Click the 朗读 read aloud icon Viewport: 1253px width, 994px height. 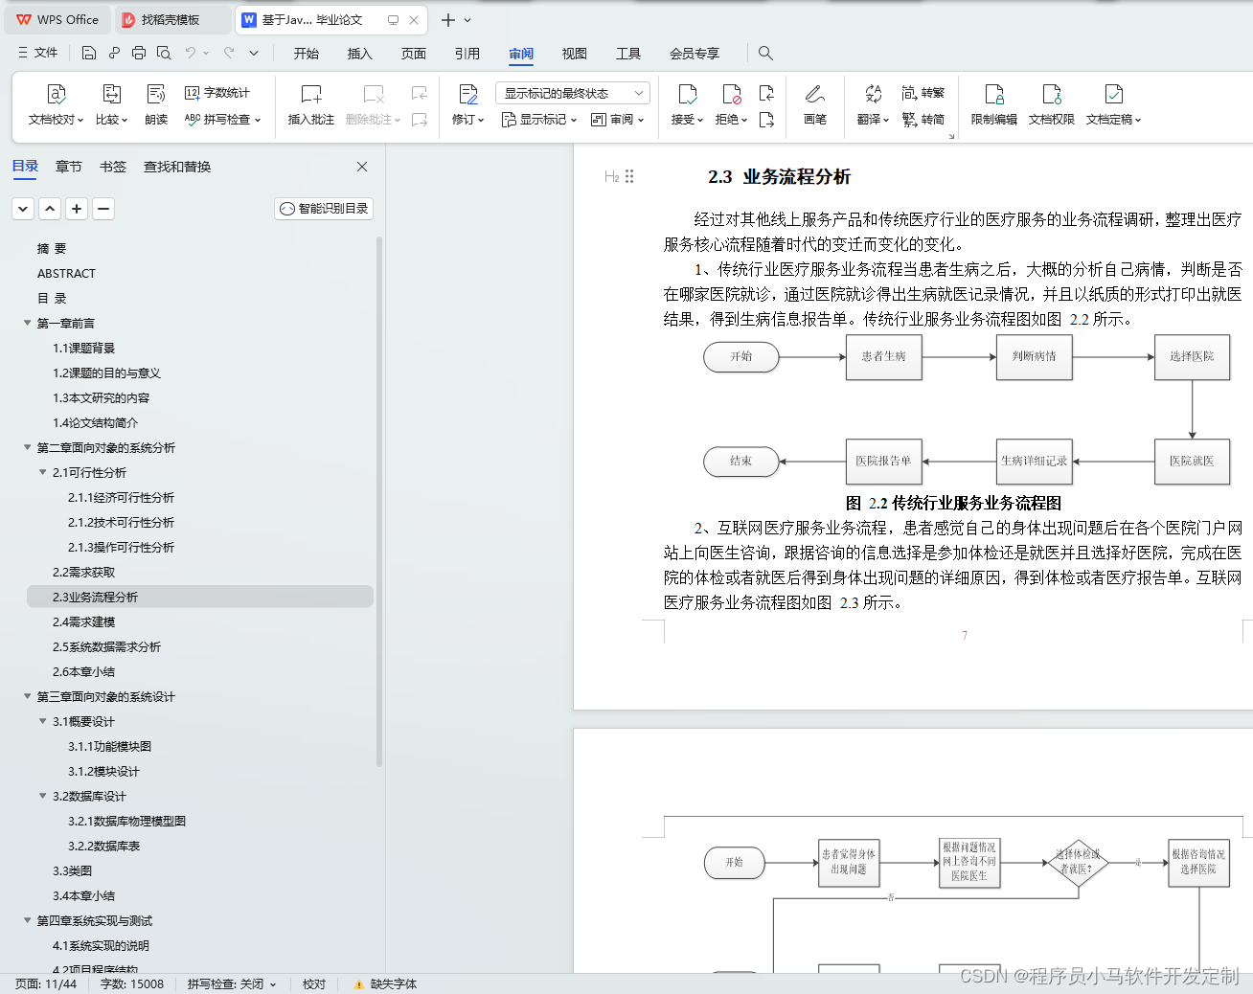pyautogui.click(x=156, y=94)
